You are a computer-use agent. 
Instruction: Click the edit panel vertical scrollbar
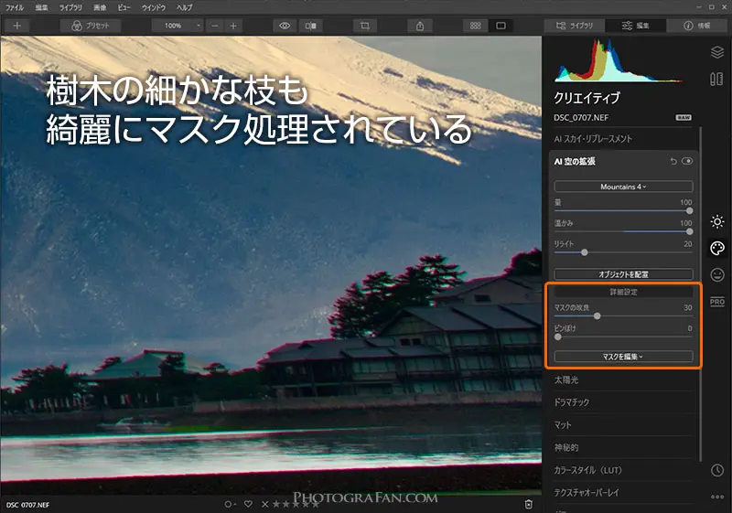[700, 293]
